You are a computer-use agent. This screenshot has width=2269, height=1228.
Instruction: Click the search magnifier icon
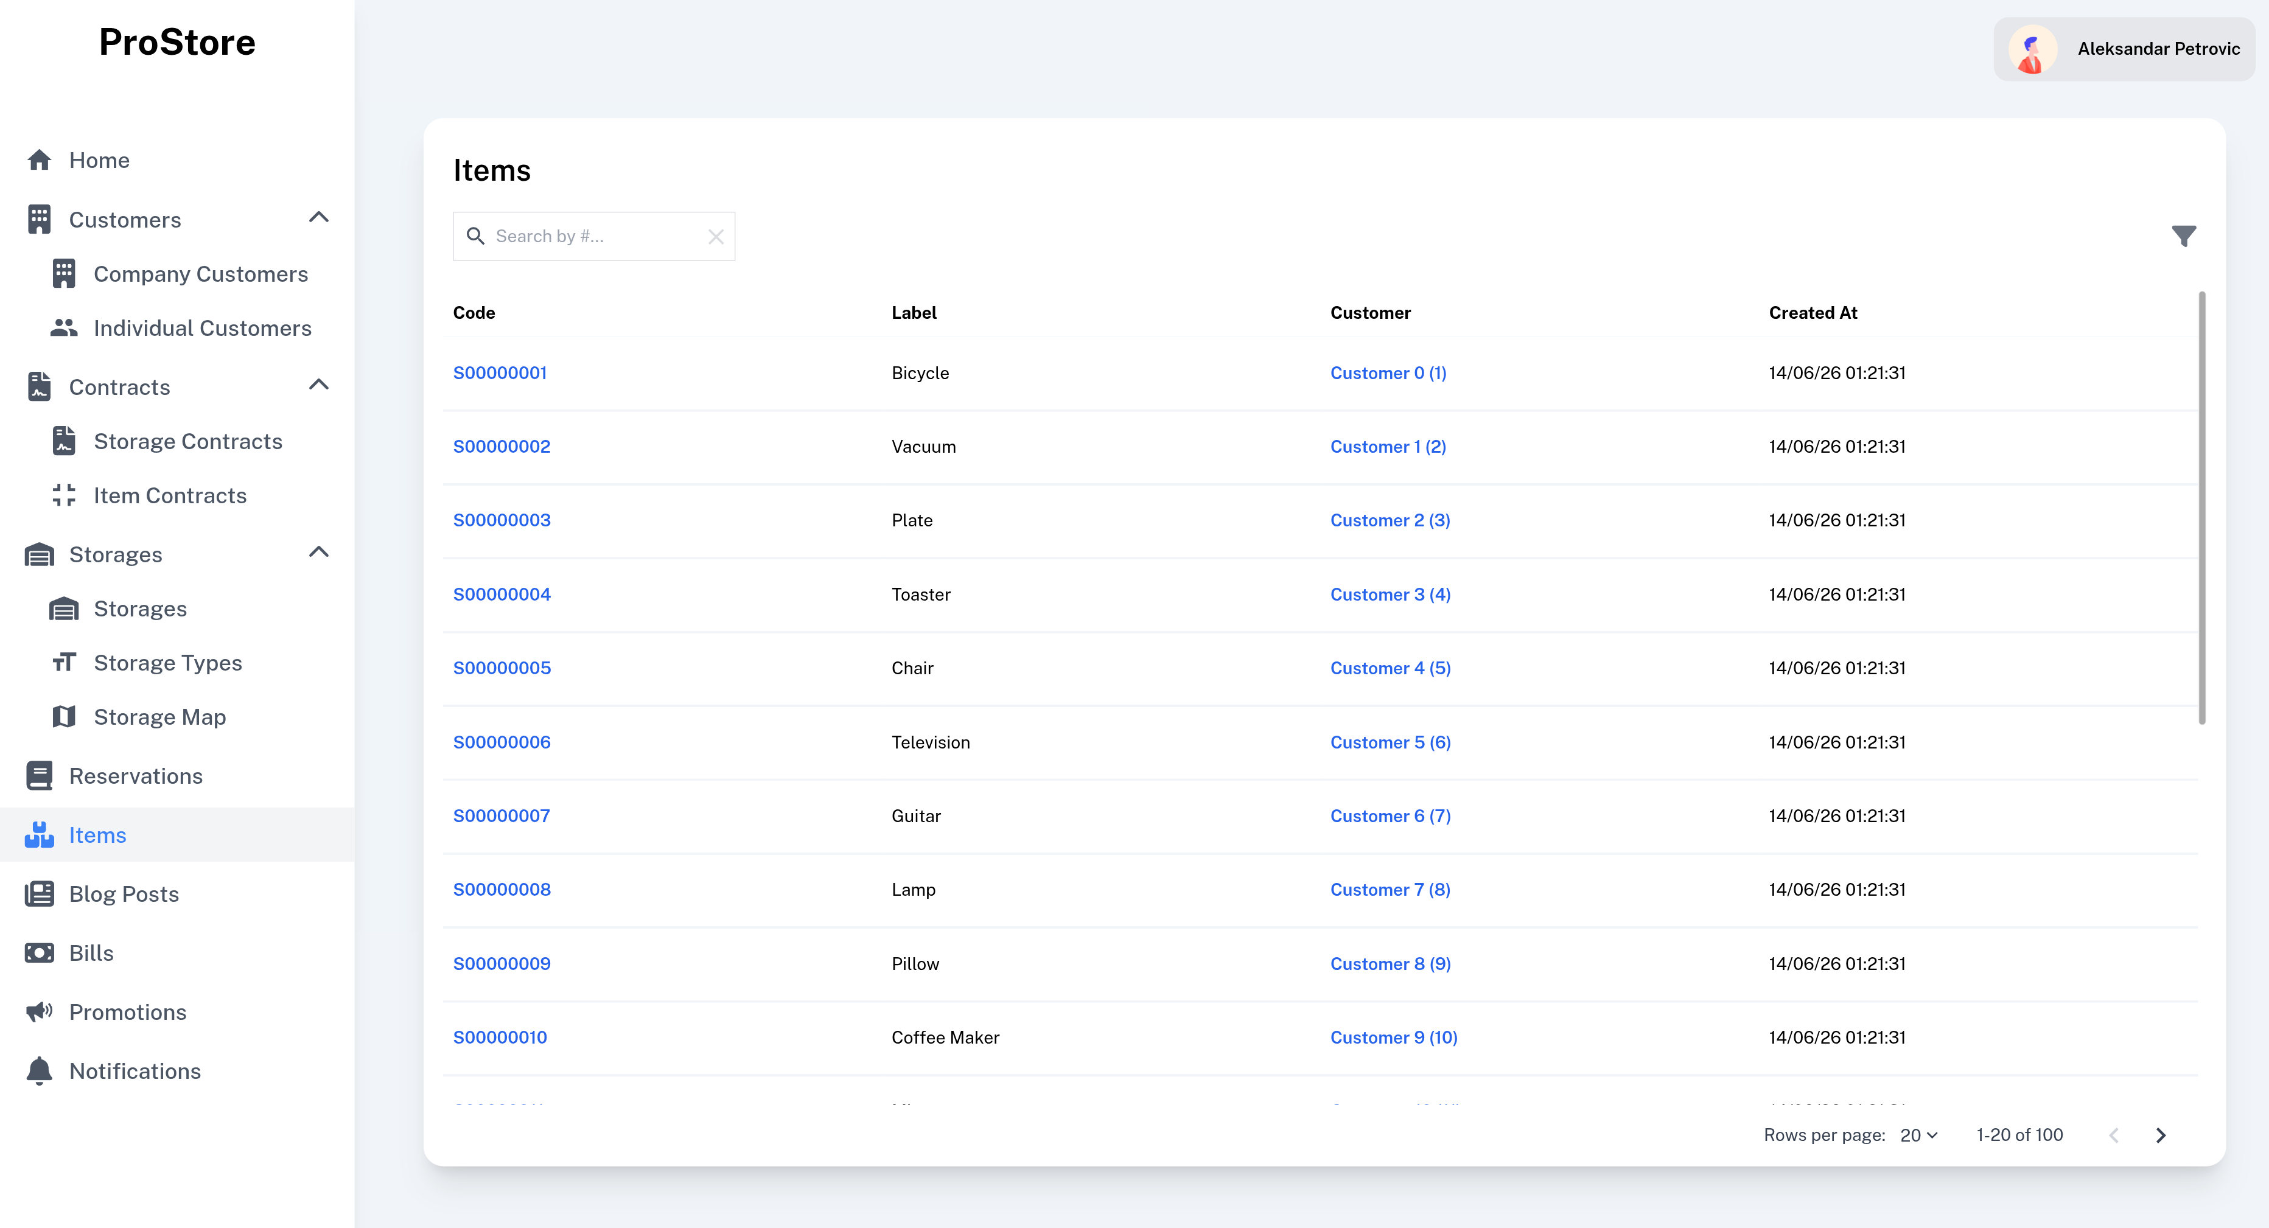click(x=475, y=236)
